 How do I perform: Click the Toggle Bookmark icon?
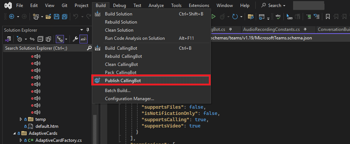[x=328, y=17]
